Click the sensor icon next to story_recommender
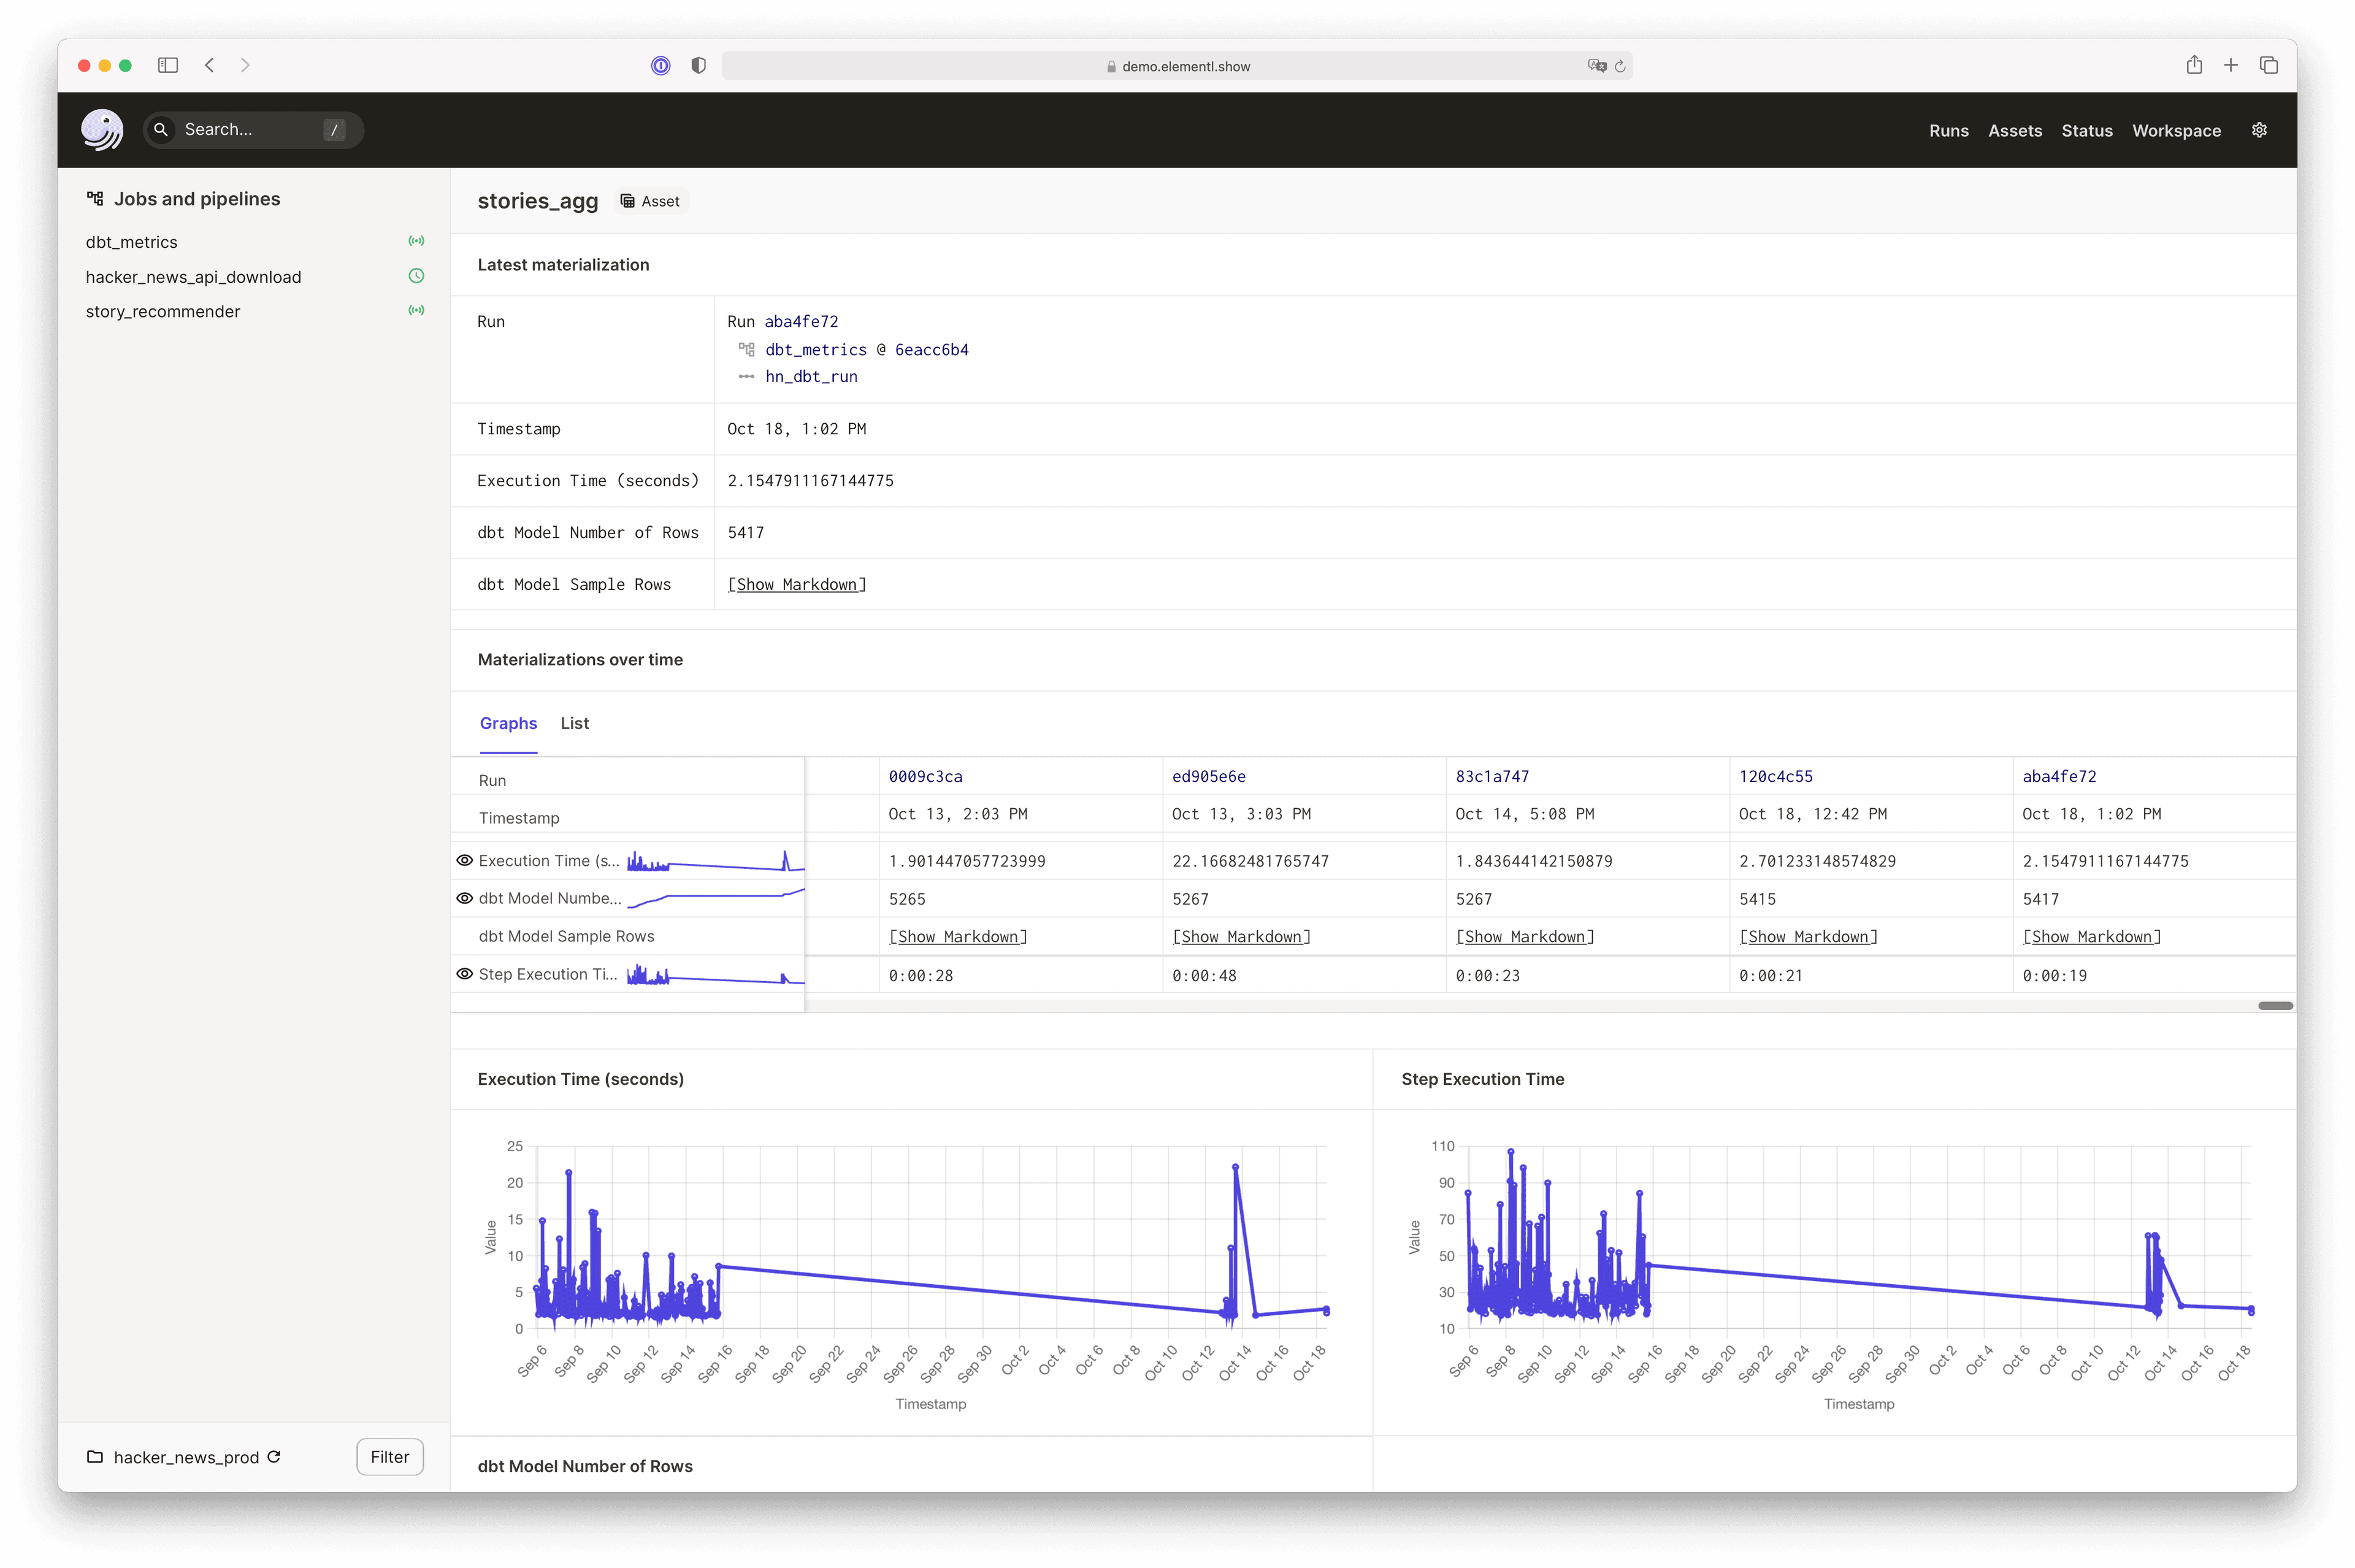This screenshot has height=1568, width=2355. pyautogui.click(x=417, y=310)
